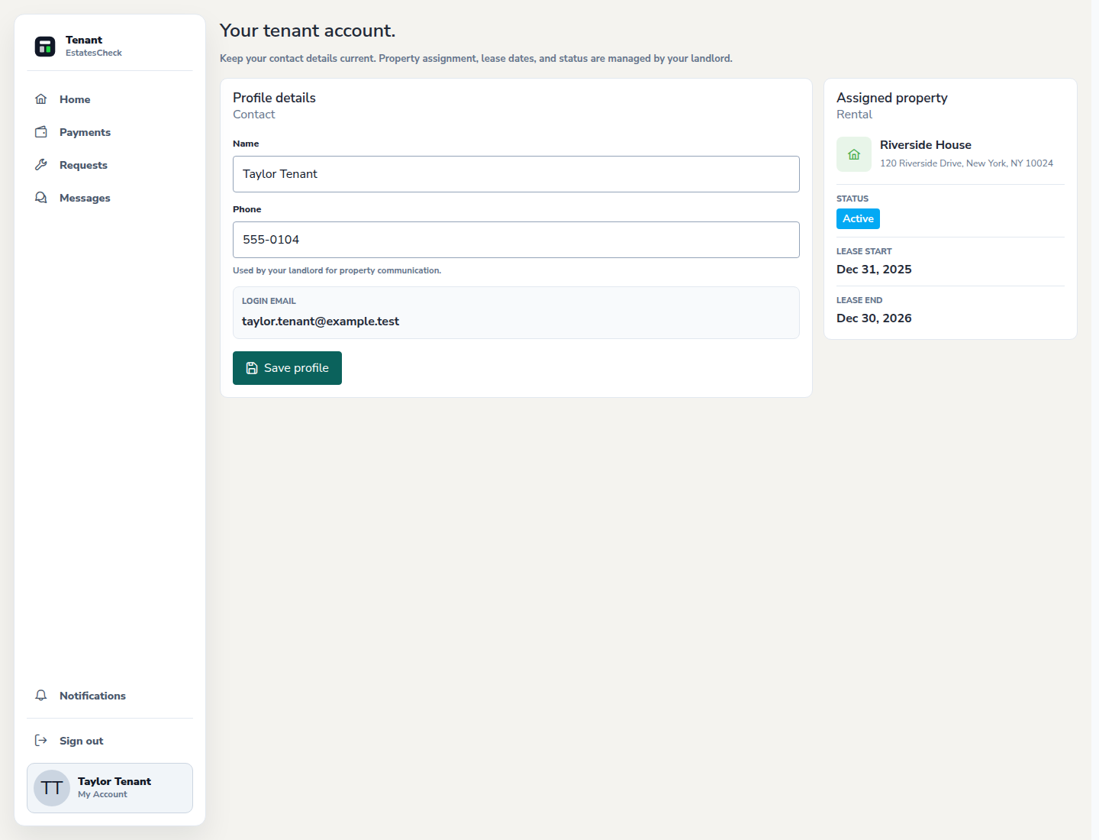Click the green Riverside House property icon

(x=854, y=154)
